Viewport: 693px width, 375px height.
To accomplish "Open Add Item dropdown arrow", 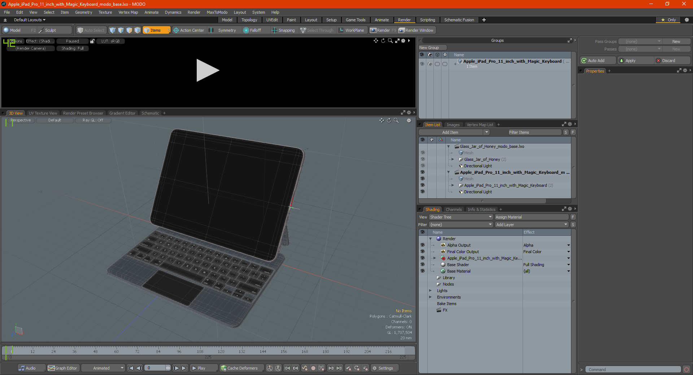I will pyautogui.click(x=487, y=132).
